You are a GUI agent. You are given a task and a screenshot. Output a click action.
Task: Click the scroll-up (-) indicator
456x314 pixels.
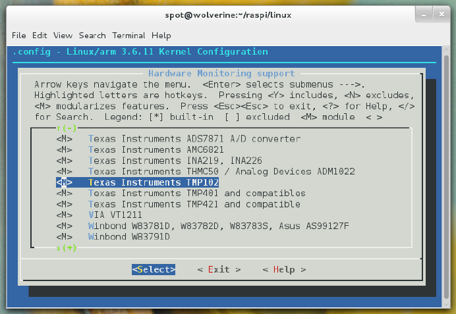coord(67,128)
